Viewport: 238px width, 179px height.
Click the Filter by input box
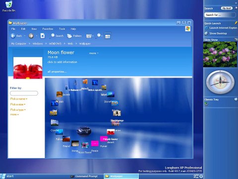(x=24, y=93)
